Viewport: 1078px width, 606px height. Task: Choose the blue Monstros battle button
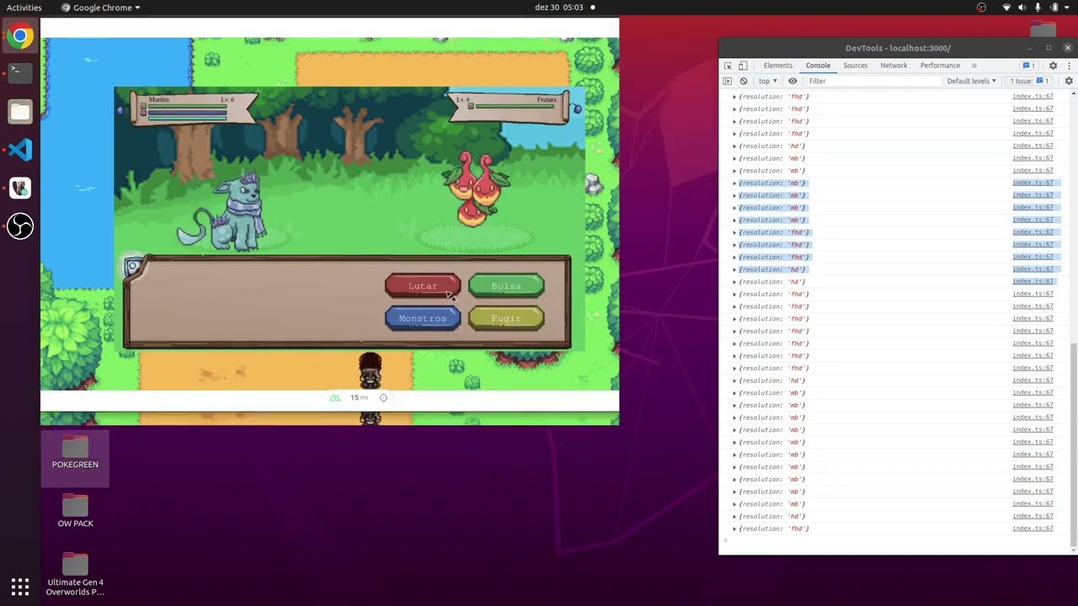423,318
